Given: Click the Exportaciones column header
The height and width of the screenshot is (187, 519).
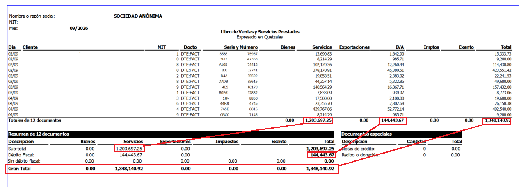Looking at the screenshot, I should 354,47.
